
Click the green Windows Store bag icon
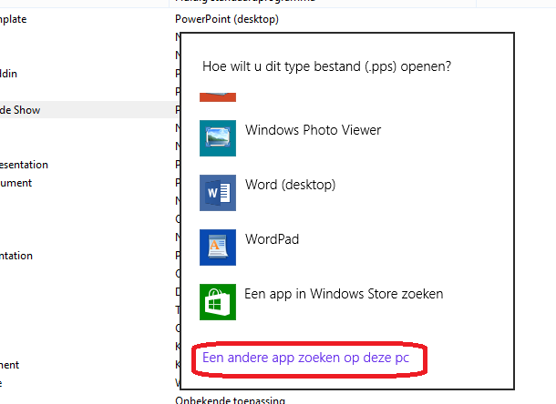218,302
